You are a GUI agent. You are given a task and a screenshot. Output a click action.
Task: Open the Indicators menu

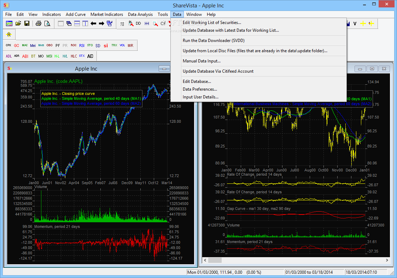51,14
